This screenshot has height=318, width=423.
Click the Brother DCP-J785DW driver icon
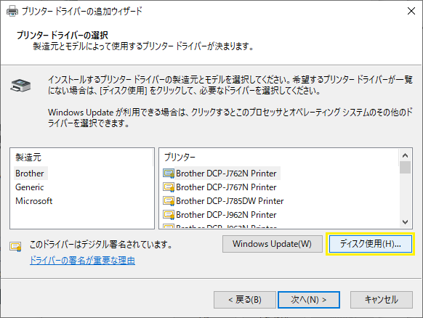tap(169, 201)
